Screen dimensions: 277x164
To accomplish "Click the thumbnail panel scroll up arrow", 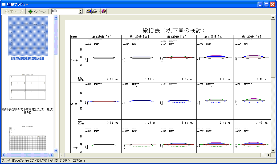I will [56, 18].
